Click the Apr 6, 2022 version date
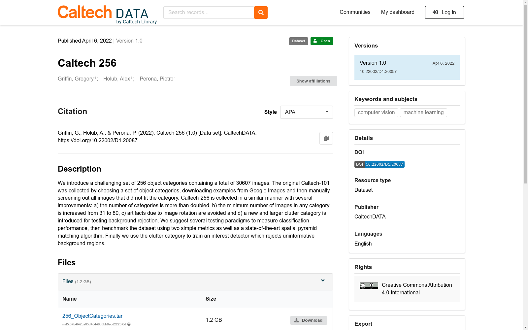Viewport: 528px width, 330px height. coord(443,63)
